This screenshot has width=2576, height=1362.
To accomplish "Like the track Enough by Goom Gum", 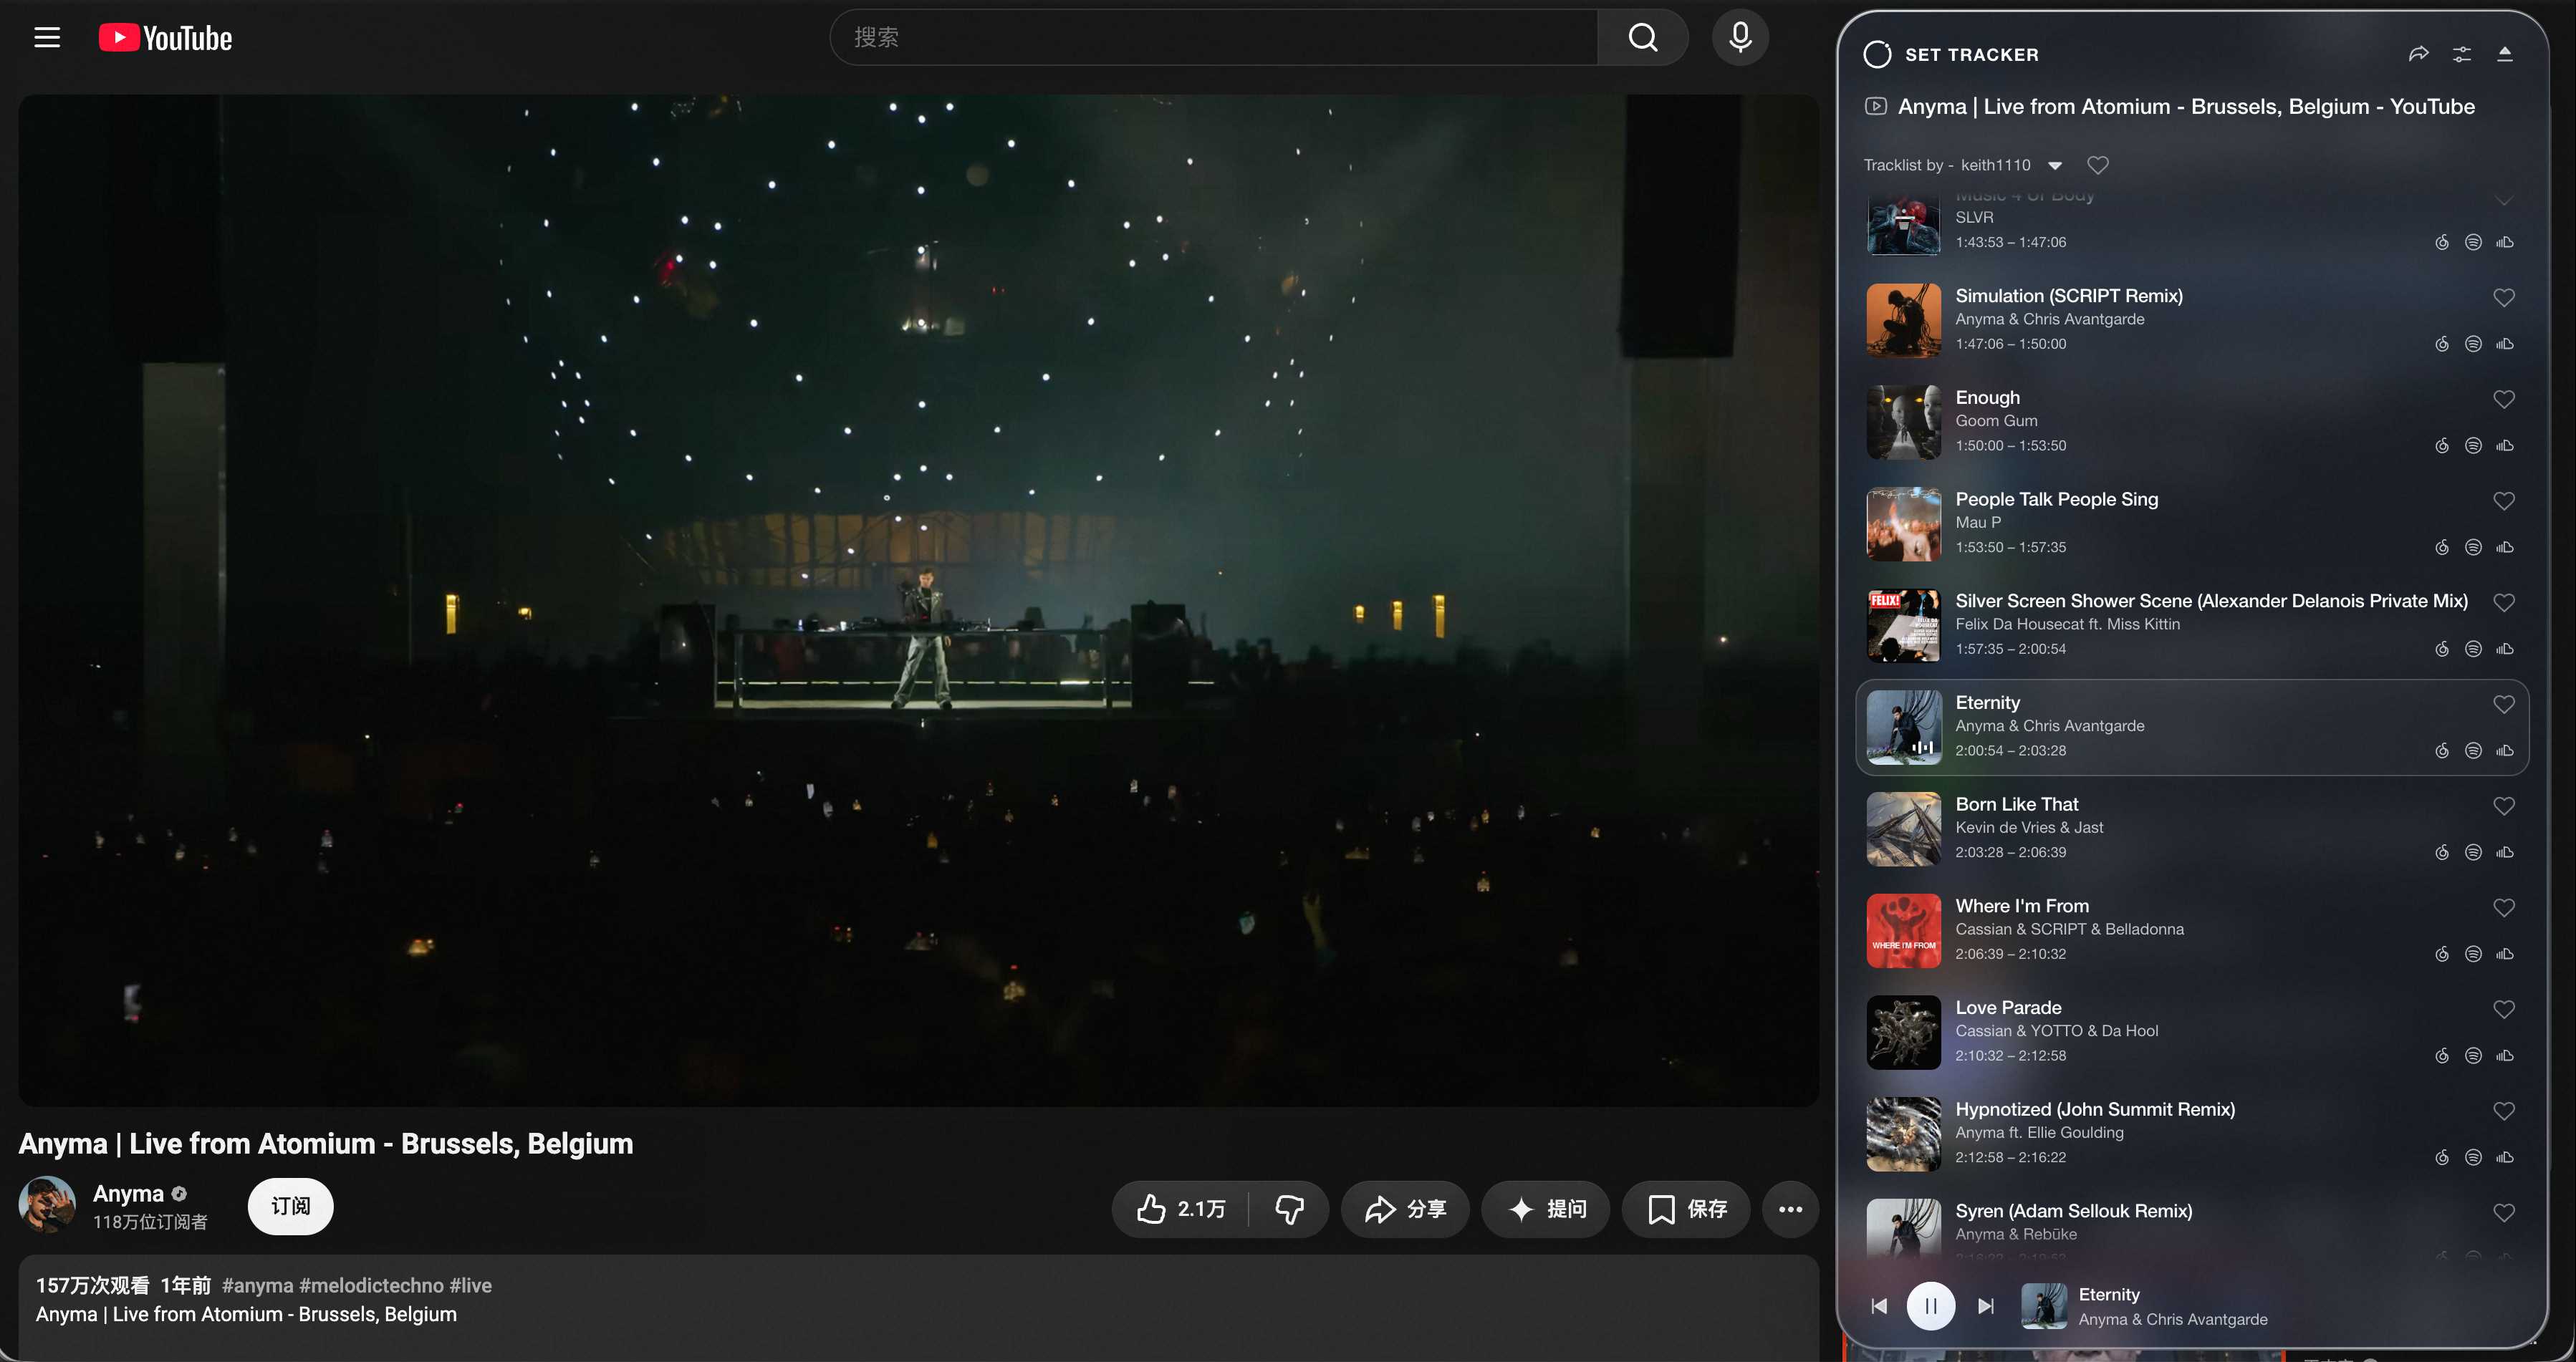I will pyautogui.click(x=2503, y=400).
